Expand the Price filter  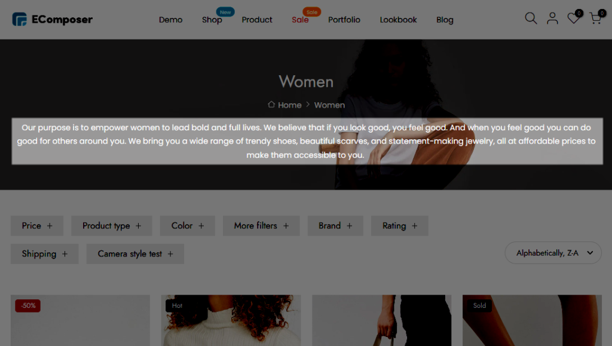[x=37, y=226]
